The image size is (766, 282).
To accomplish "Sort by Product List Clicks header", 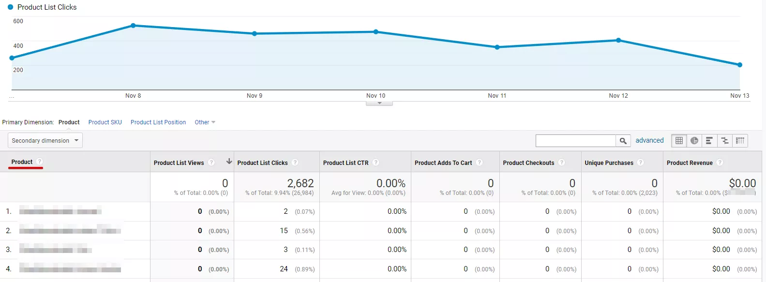I will [263, 163].
